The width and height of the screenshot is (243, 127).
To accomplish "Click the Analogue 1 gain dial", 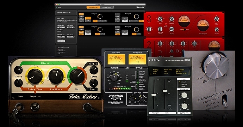I will 100,17.
